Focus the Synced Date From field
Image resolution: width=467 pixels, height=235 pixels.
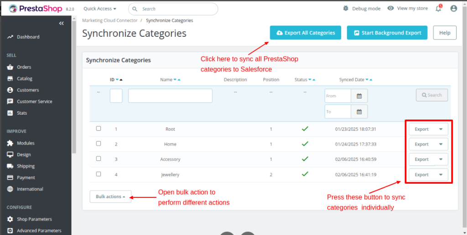pyautogui.click(x=338, y=96)
